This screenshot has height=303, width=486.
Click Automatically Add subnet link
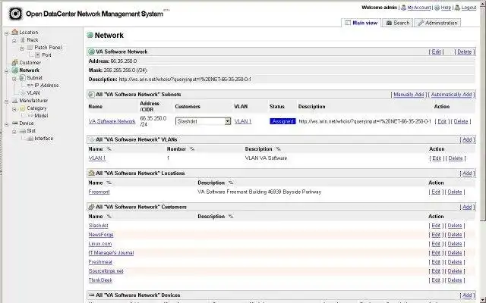(451, 95)
